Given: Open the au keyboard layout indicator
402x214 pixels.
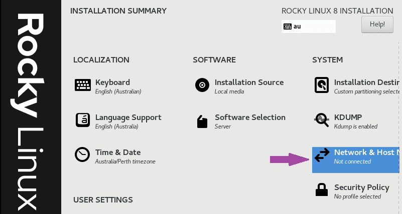Looking at the screenshot, I should (309, 26).
